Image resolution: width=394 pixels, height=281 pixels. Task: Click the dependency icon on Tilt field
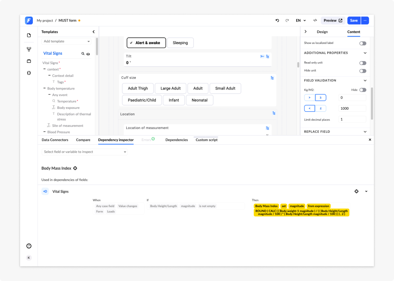click(268, 56)
